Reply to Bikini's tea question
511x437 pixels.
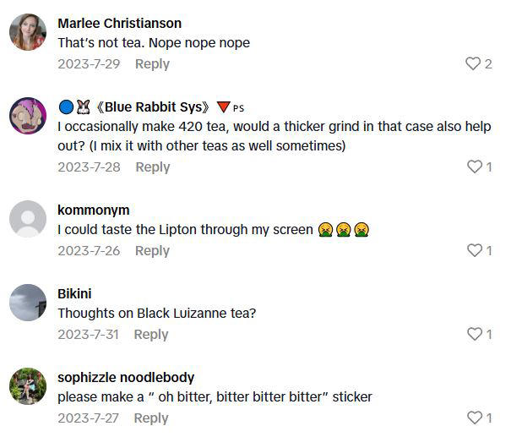click(x=151, y=335)
